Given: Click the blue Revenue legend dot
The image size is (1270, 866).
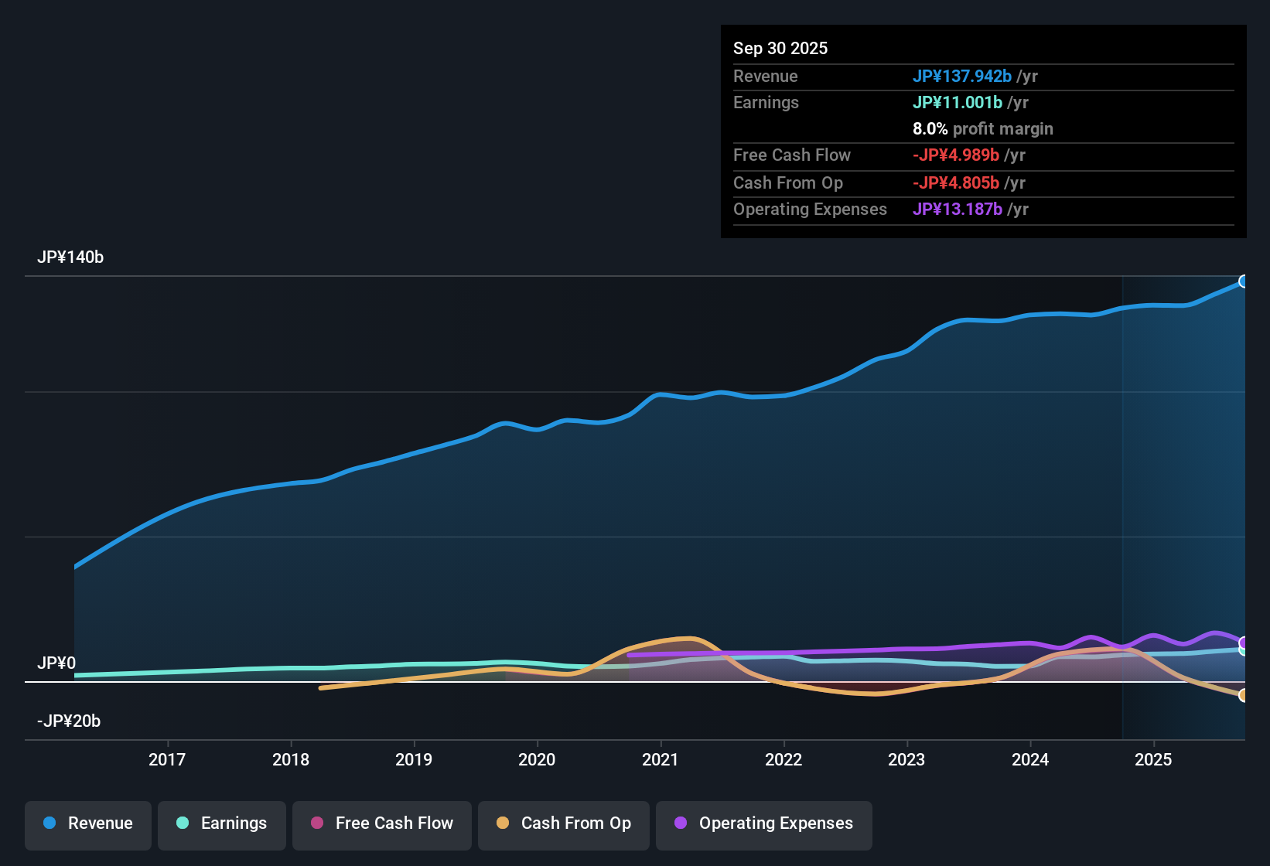Looking at the screenshot, I should [49, 823].
